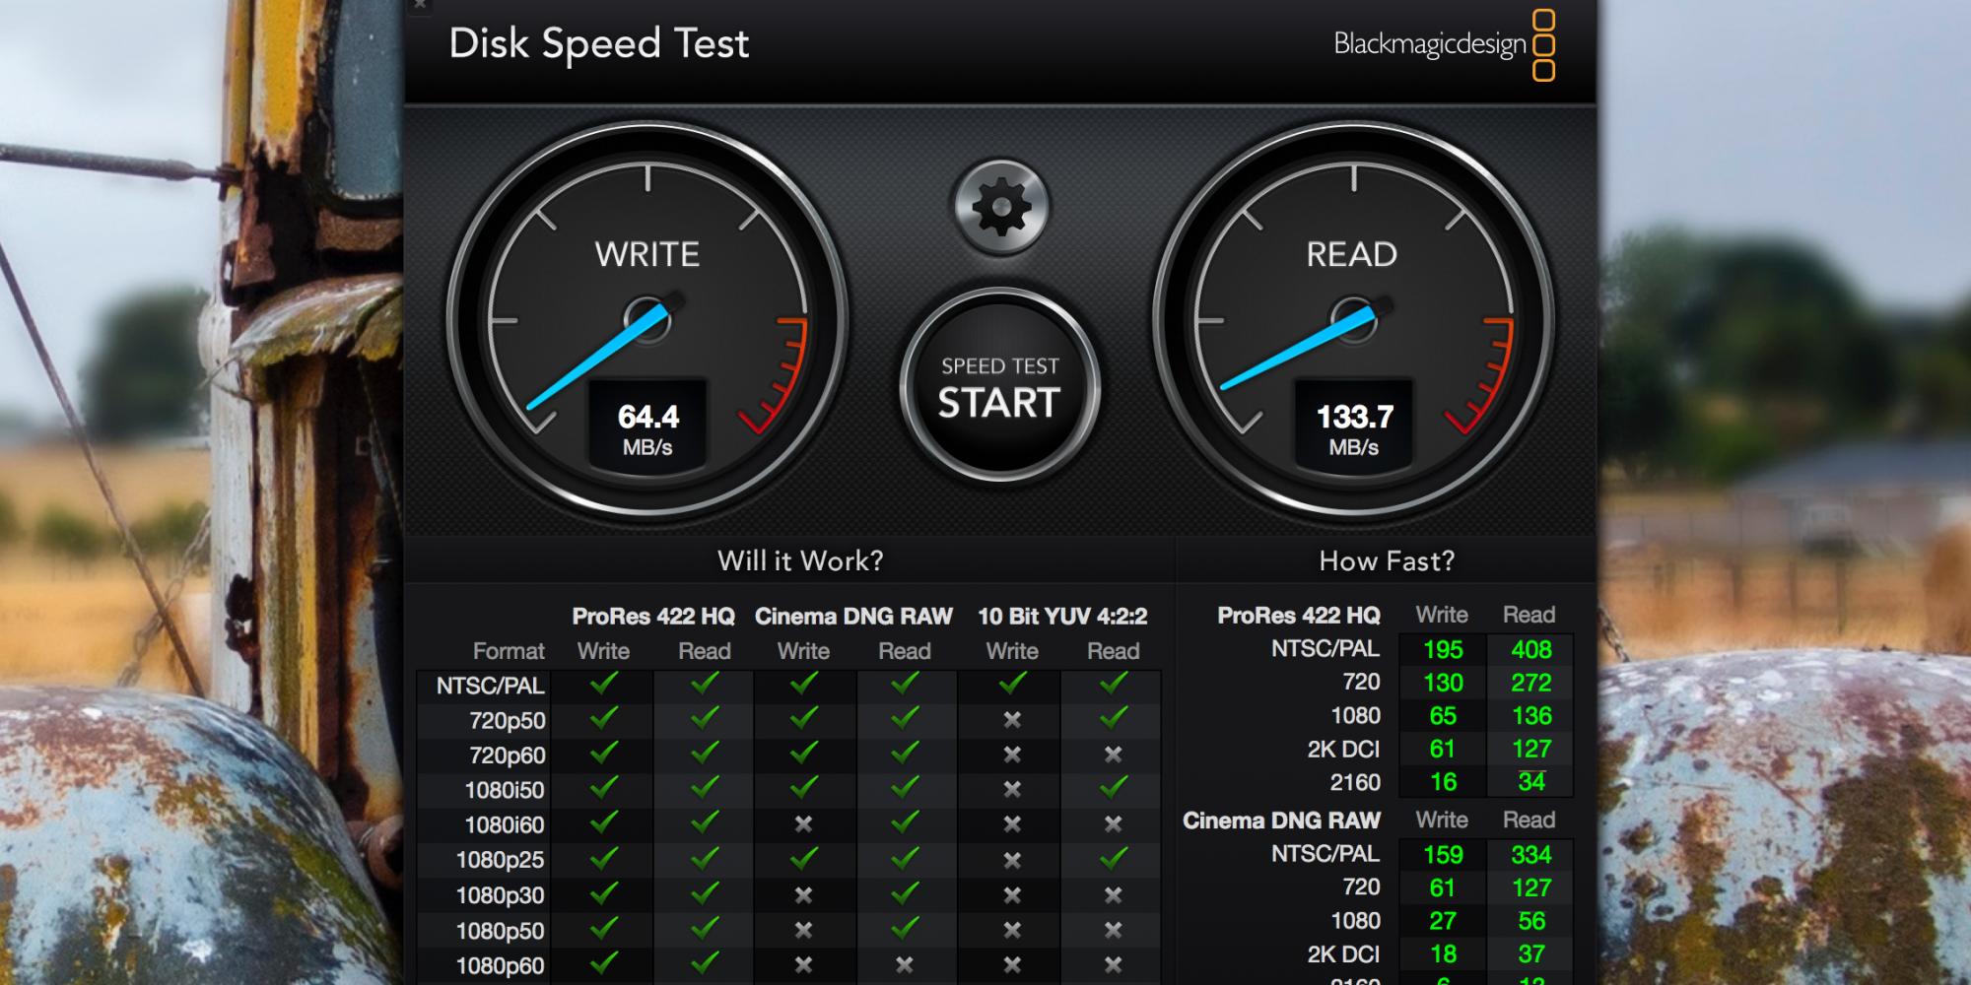The width and height of the screenshot is (1971, 985).
Task: Click 1080p60 ProRes 422 HQ Write checkmark
Action: [x=603, y=963]
